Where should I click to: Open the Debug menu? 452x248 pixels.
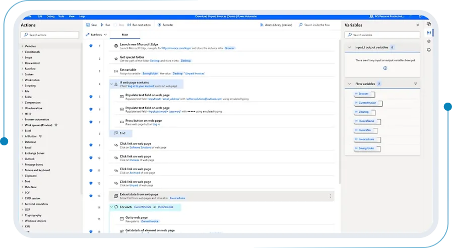(x=50, y=17)
